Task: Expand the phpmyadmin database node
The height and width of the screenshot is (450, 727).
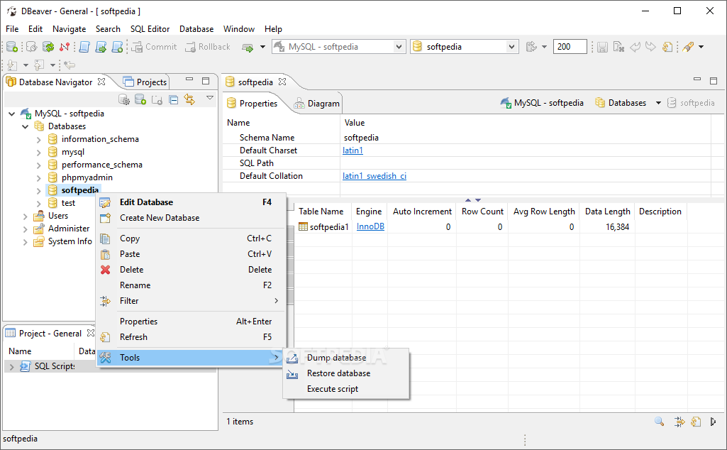Action: (x=39, y=177)
